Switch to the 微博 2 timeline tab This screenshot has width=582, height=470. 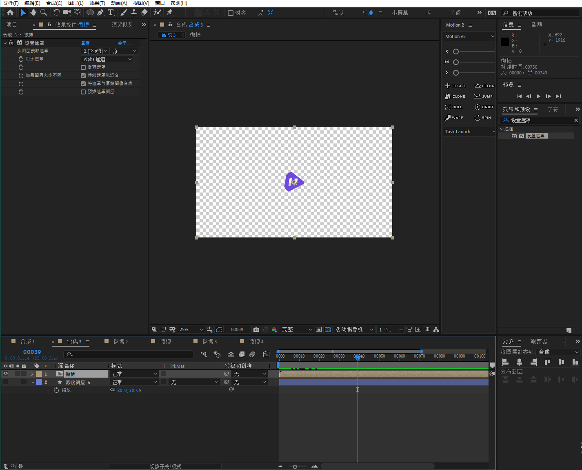tap(121, 341)
